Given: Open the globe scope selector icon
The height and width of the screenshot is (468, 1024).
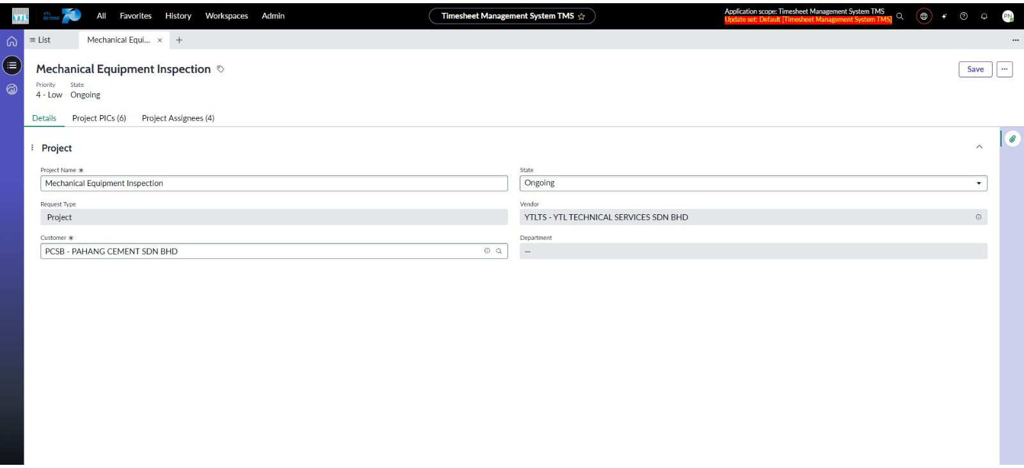Looking at the screenshot, I should tap(924, 16).
